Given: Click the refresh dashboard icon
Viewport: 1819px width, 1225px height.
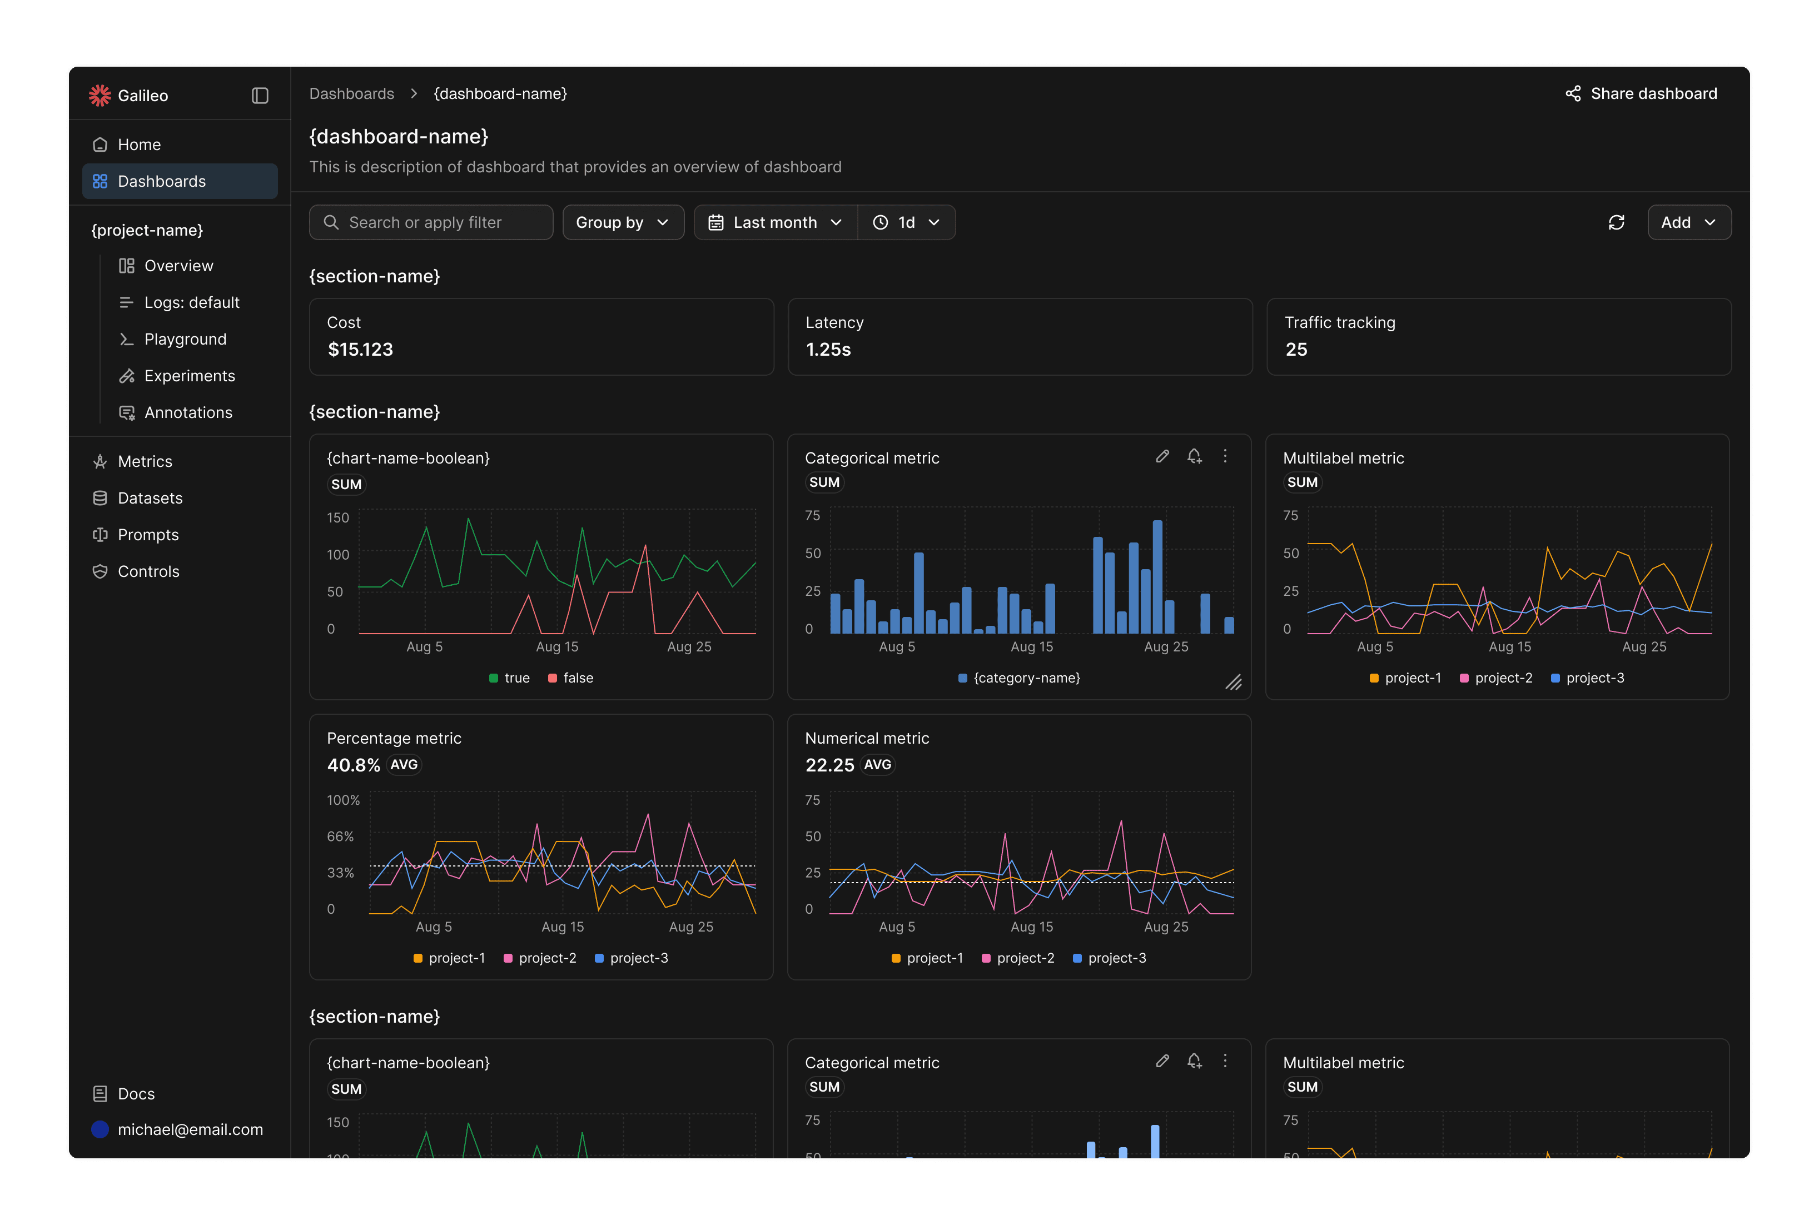Looking at the screenshot, I should [1617, 223].
